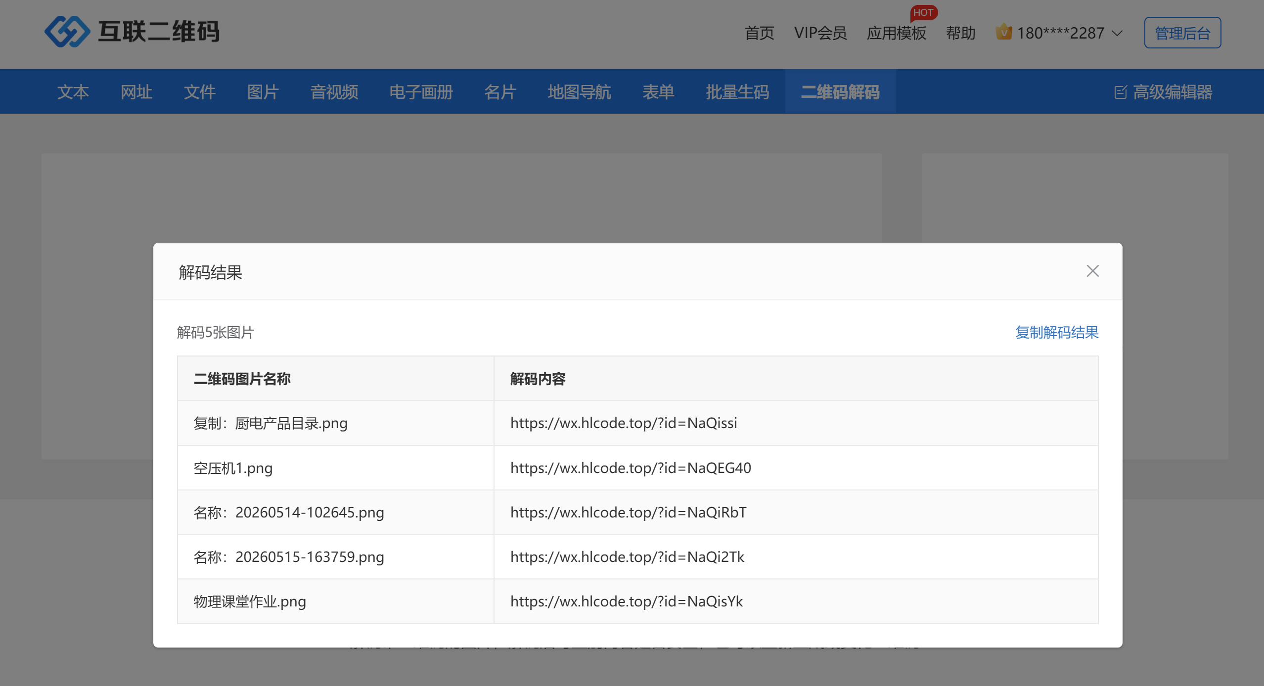Switch to the 网址 tab

136,92
